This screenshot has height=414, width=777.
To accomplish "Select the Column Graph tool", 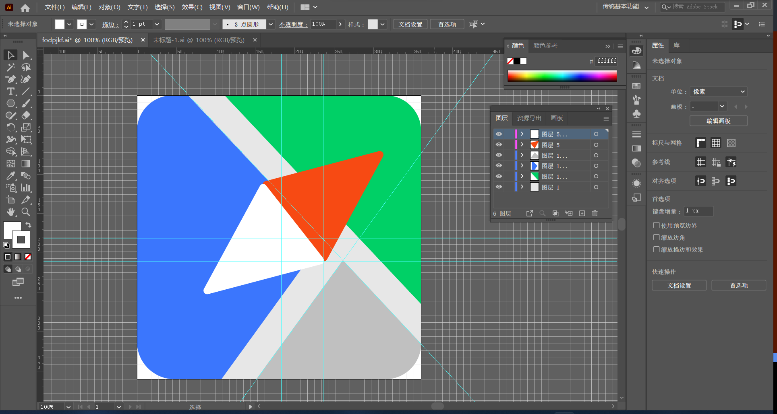I will point(26,188).
